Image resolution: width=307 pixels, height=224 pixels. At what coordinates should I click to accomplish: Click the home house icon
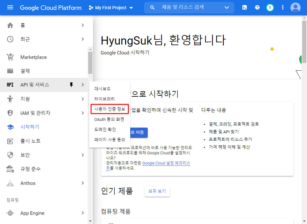[x=10, y=25]
